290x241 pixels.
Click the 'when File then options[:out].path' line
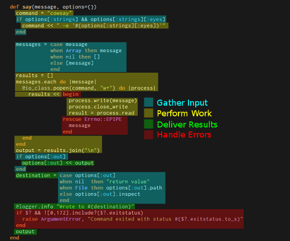[111, 188]
